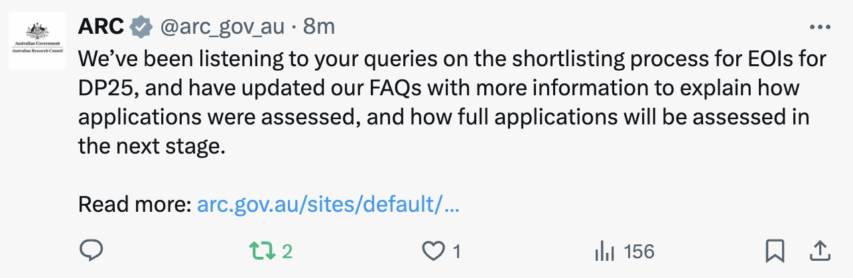
Task: Click the verified badge next to ARC
Action: click(x=141, y=26)
